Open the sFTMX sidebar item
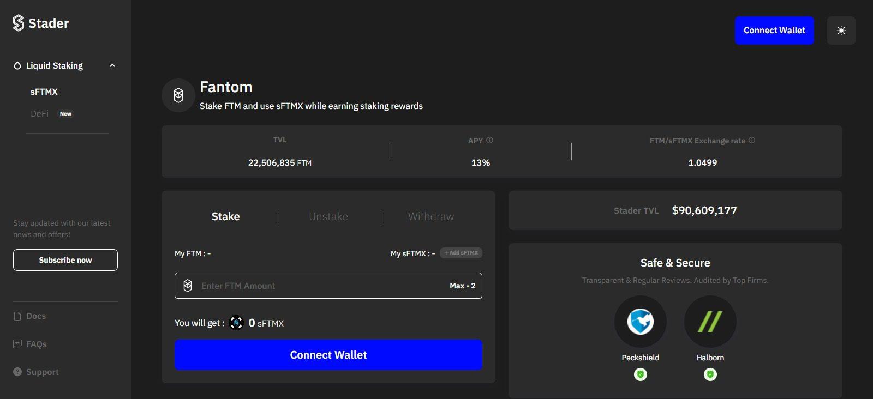The height and width of the screenshot is (399, 873). (x=44, y=92)
